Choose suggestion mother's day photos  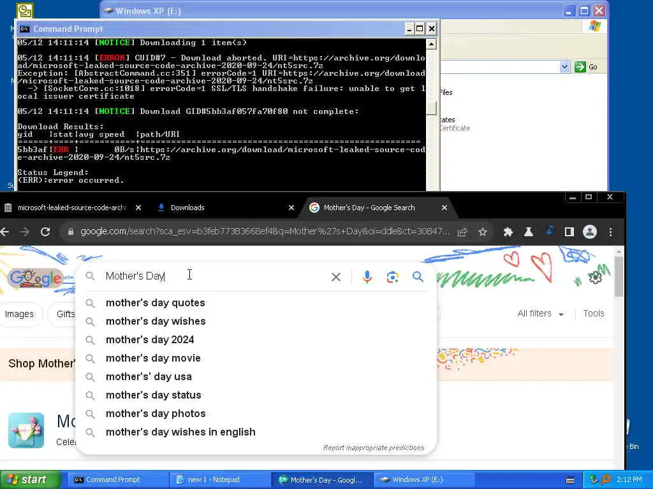pyautogui.click(x=256, y=414)
